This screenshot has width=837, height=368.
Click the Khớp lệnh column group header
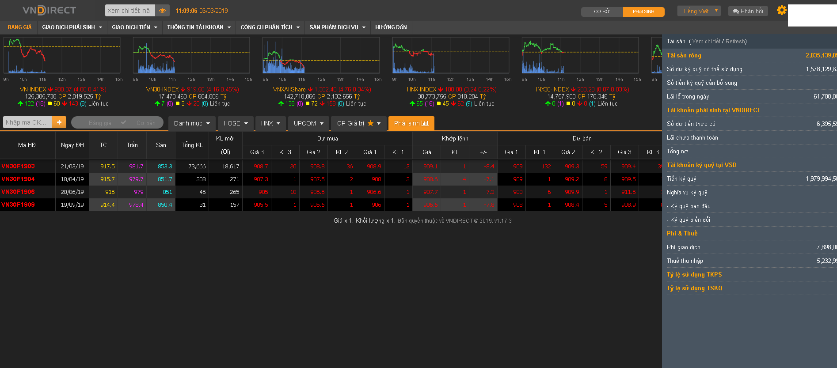coord(455,138)
